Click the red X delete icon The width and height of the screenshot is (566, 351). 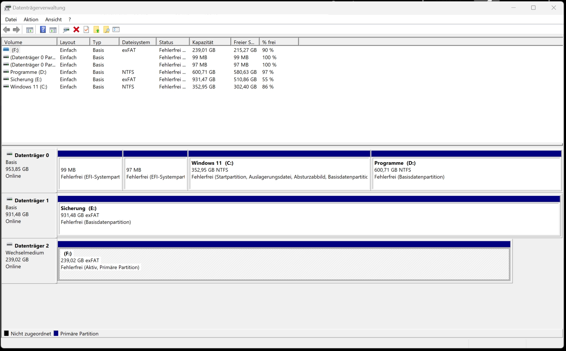76,30
